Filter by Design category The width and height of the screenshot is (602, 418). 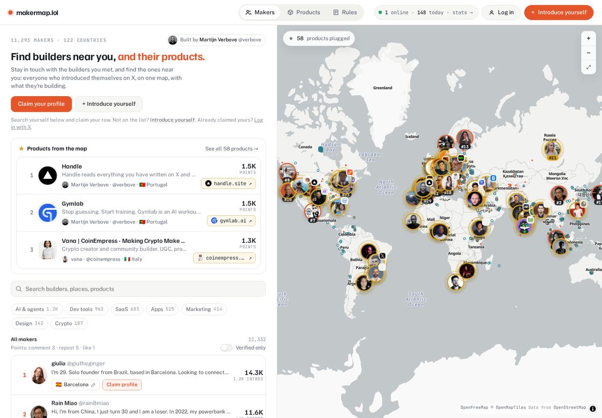pos(29,323)
